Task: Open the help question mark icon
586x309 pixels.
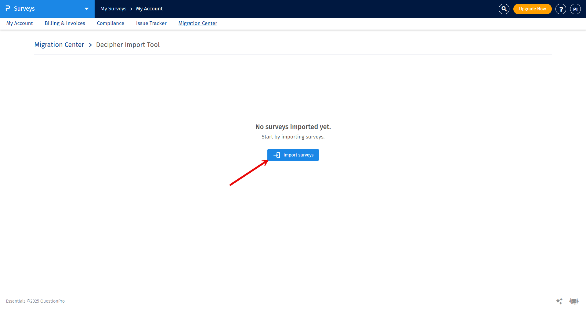Action: pyautogui.click(x=561, y=9)
